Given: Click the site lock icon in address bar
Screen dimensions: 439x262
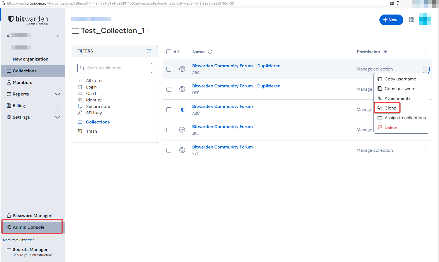Looking at the screenshot, I should point(3,3).
